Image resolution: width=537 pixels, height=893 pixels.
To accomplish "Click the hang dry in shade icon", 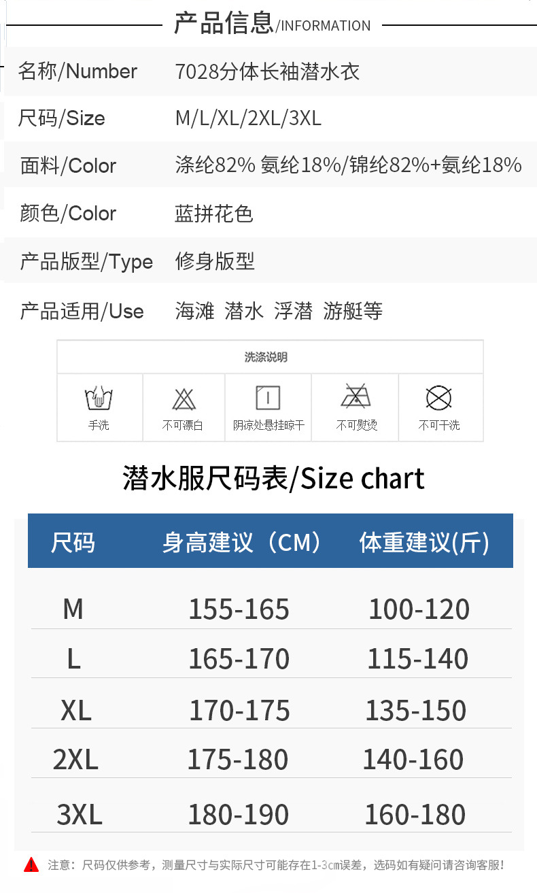I will pyautogui.click(x=268, y=397).
